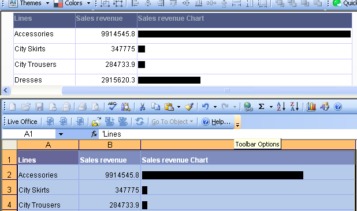Open the Redo history dropdown arrow
Viewport: 357px width, 211px height.
coord(235,107)
